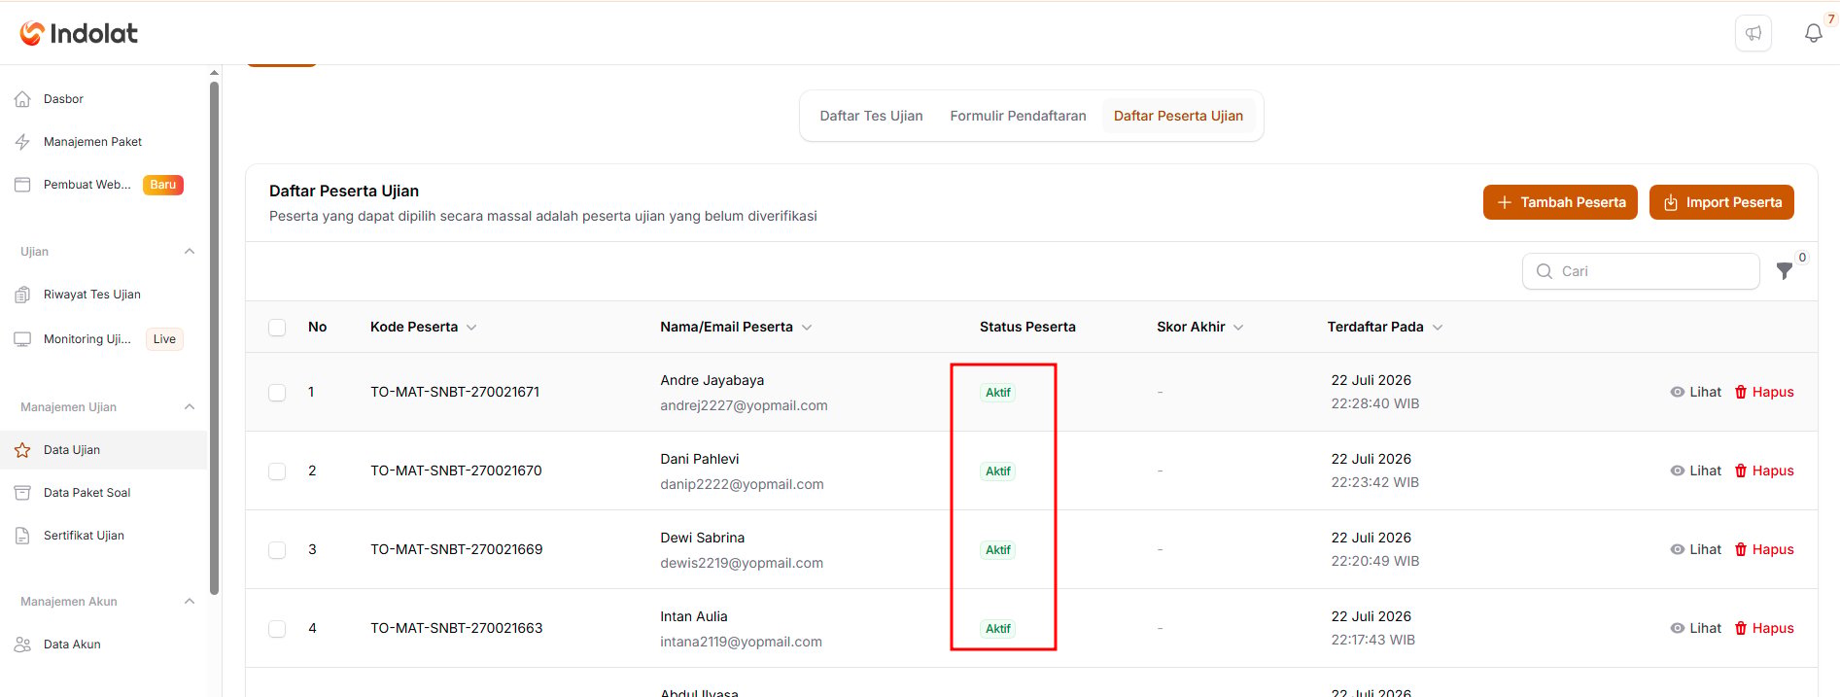1840x697 pixels.
Task: Select the Daftar Peserta Ujian tab
Action: 1178,116
